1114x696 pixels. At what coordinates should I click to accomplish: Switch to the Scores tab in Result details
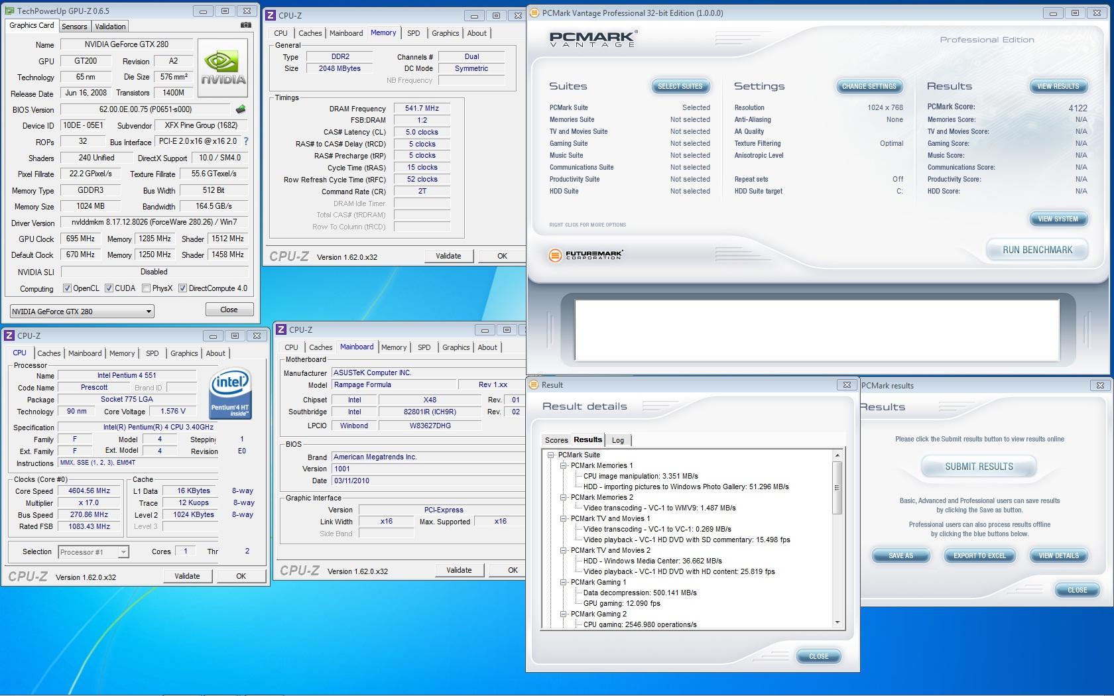(x=556, y=440)
